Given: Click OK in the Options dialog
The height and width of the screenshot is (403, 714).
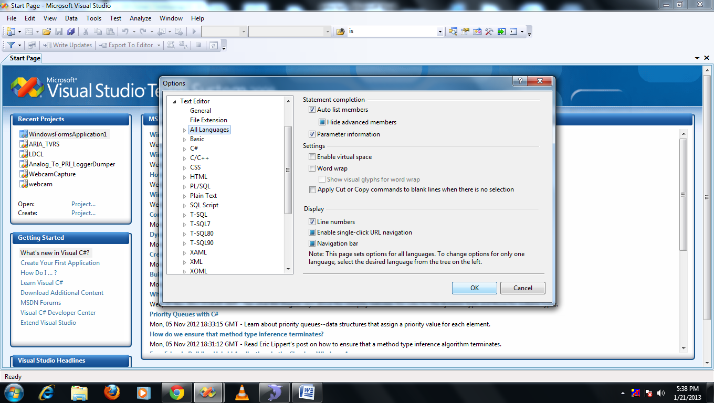Looking at the screenshot, I should coord(475,288).
